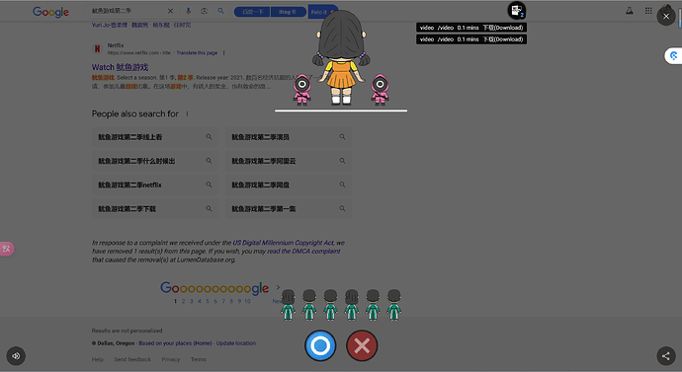Go to results page 3
The image size is (682, 372).
191,301
